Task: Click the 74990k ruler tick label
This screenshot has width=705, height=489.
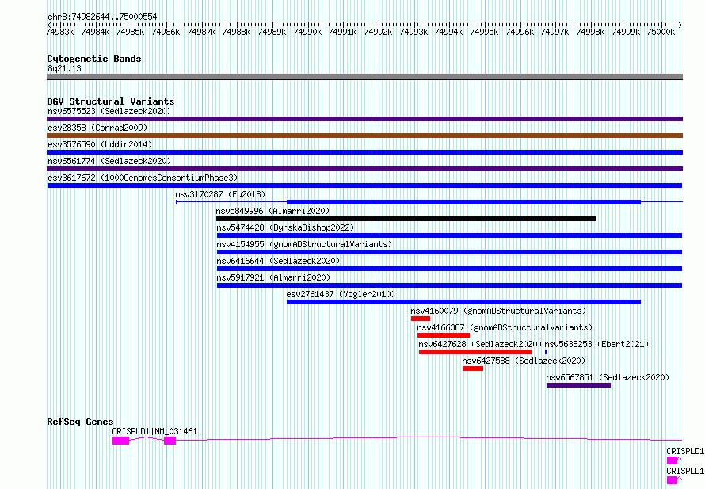Action: (x=307, y=32)
